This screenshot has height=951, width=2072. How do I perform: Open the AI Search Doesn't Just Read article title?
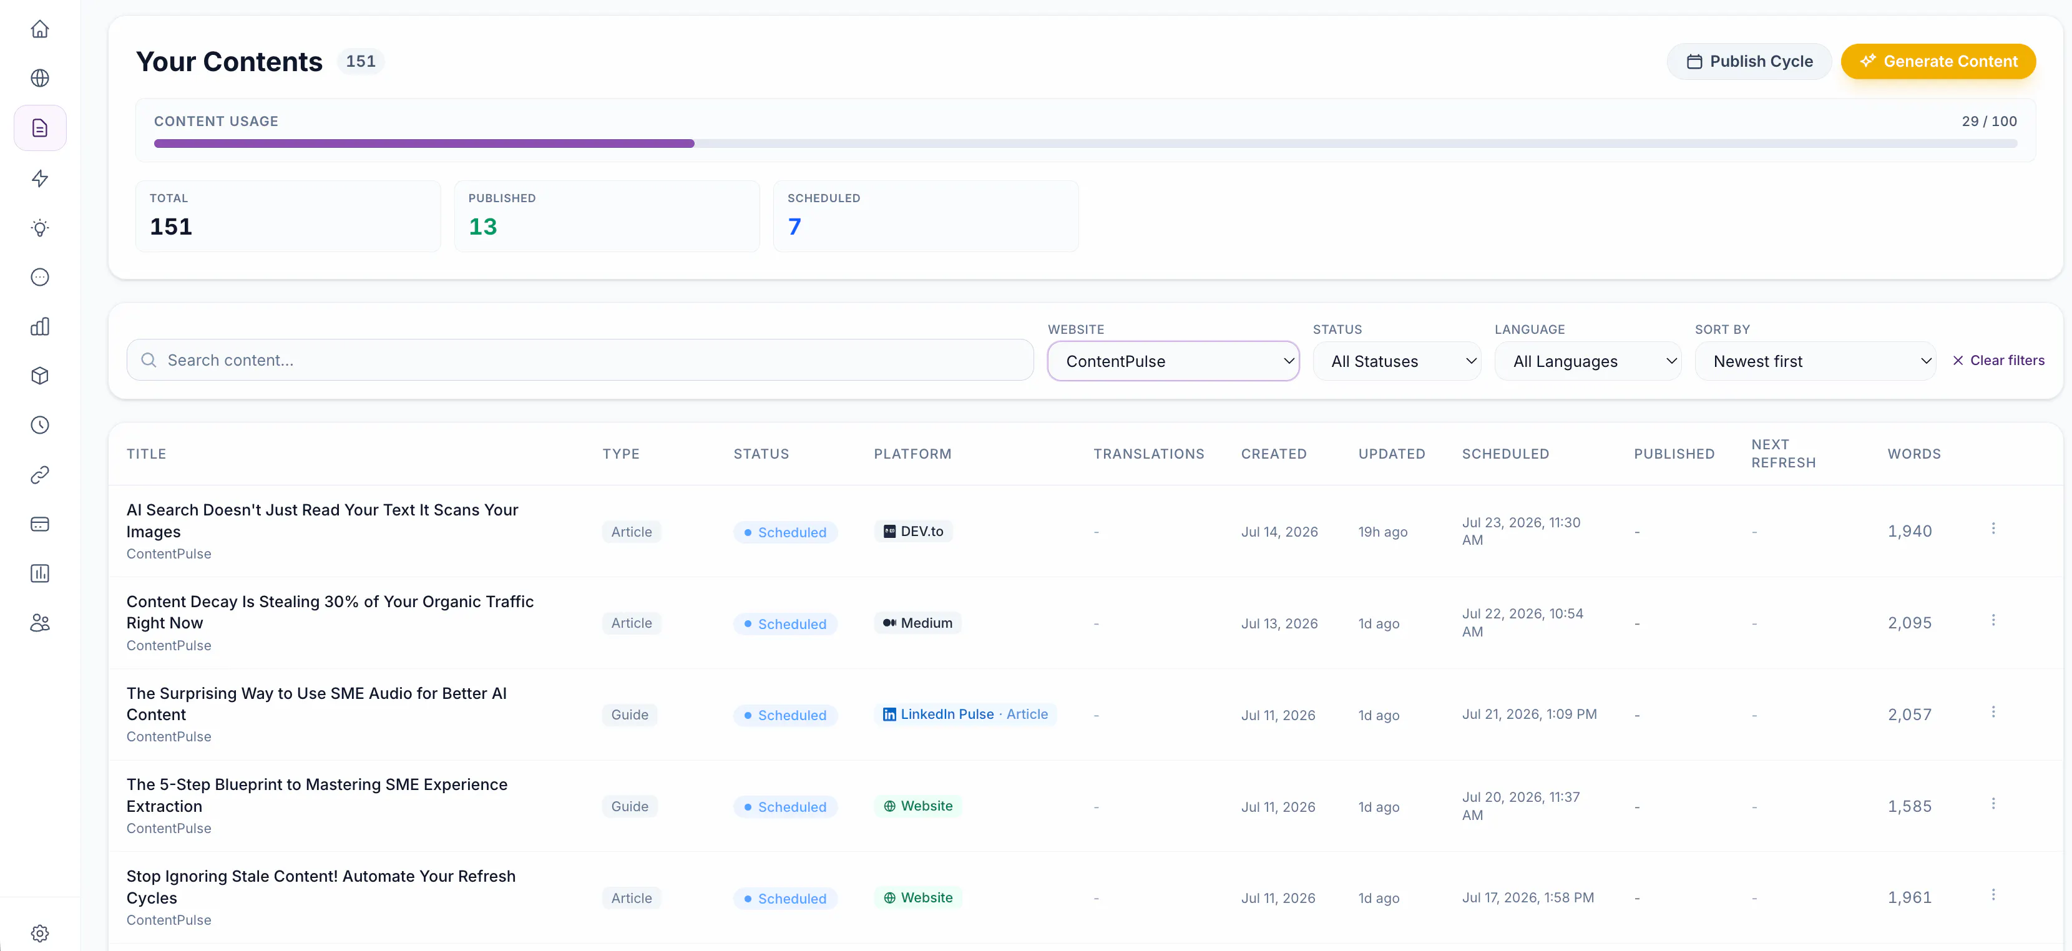click(322, 520)
